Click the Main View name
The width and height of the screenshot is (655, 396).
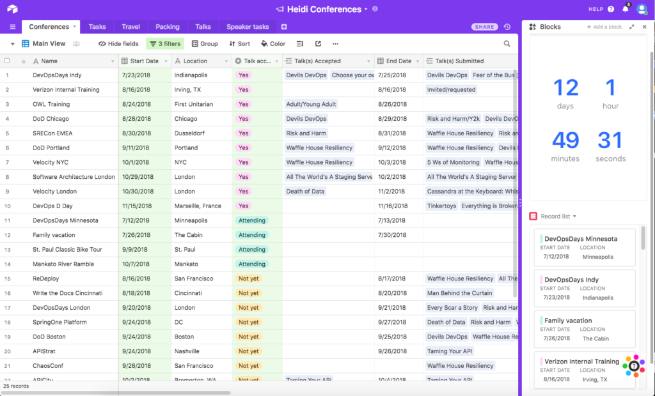click(x=49, y=44)
